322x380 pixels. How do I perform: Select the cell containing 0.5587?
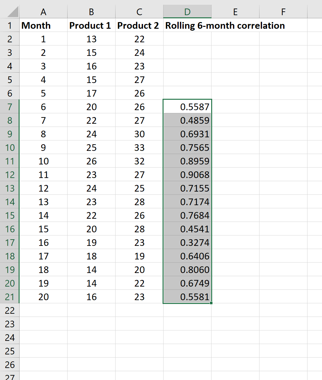(187, 107)
